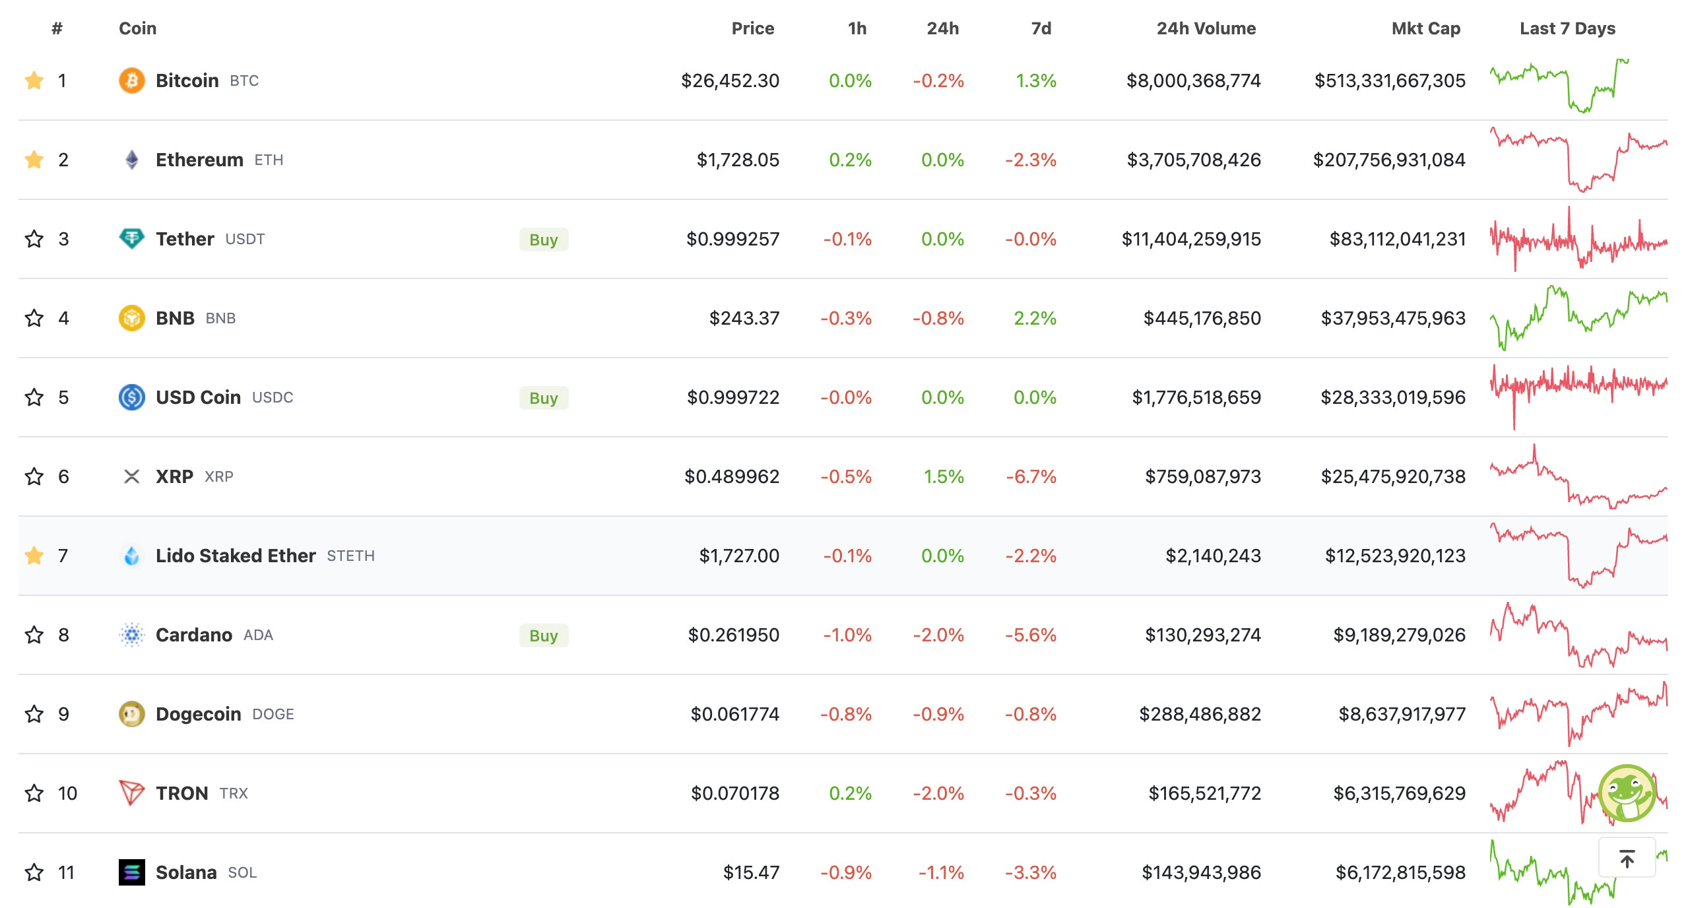Open the TRON coin page
This screenshot has height=908, width=1688.
(182, 793)
